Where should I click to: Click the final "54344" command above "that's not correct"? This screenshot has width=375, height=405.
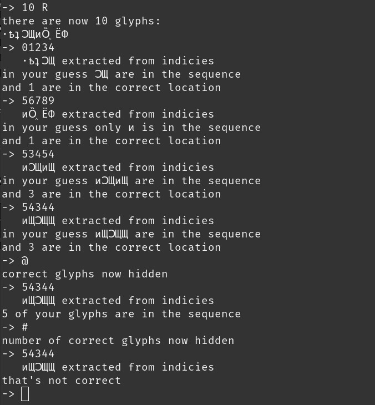[x=38, y=354]
